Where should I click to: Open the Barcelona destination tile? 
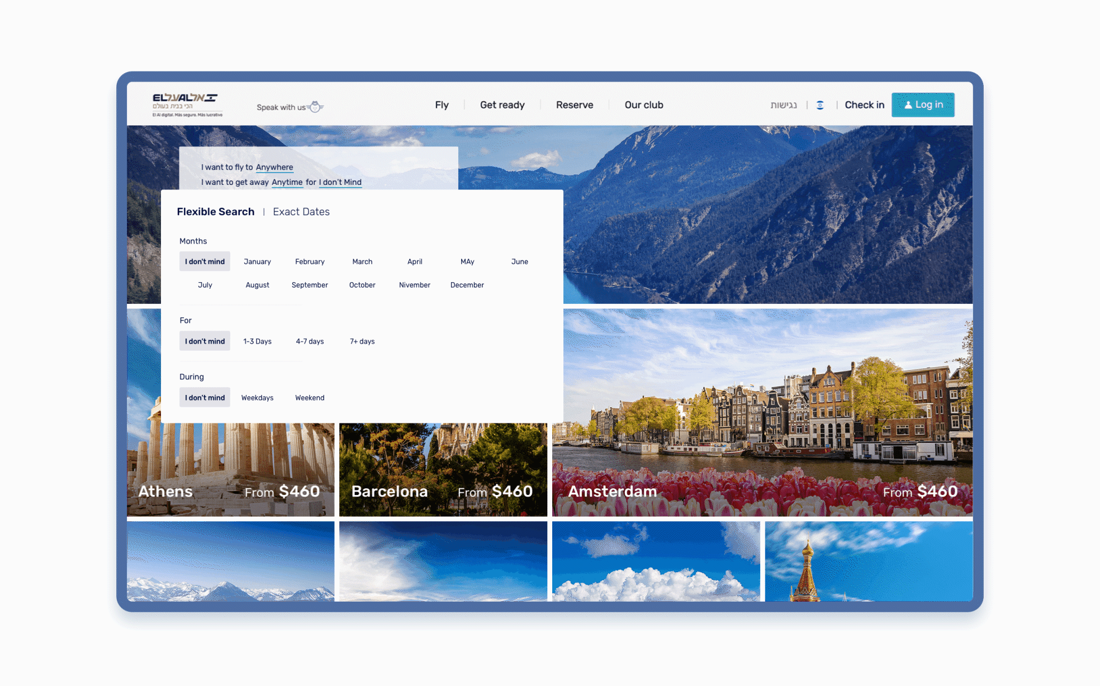443,469
